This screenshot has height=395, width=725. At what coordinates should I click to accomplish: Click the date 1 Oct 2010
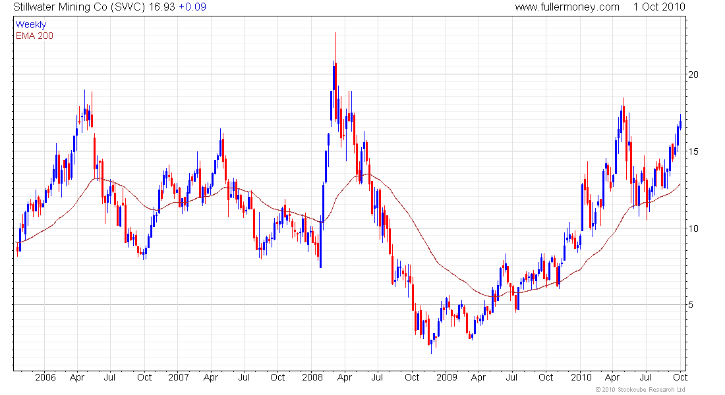[659, 7]
